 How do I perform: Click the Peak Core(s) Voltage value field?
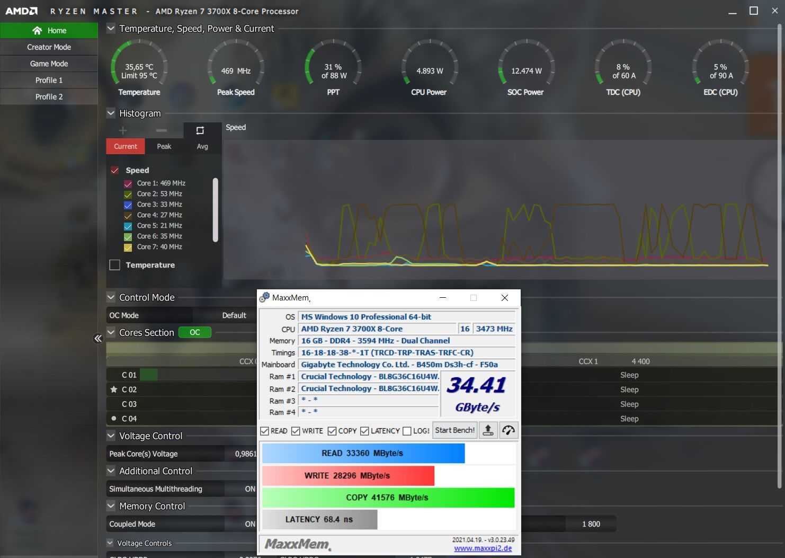tap(240, 454)
